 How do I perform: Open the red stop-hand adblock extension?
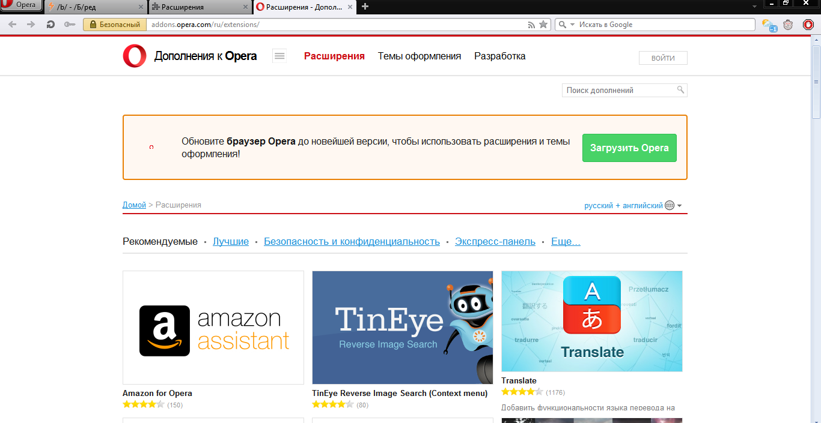pyautogui.click(x=808, y=25)
